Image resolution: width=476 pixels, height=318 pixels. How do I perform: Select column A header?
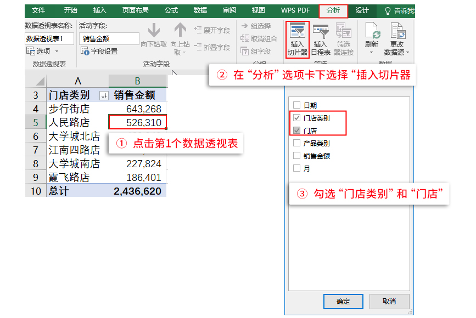pyautogui.click(x=77, y=81)
